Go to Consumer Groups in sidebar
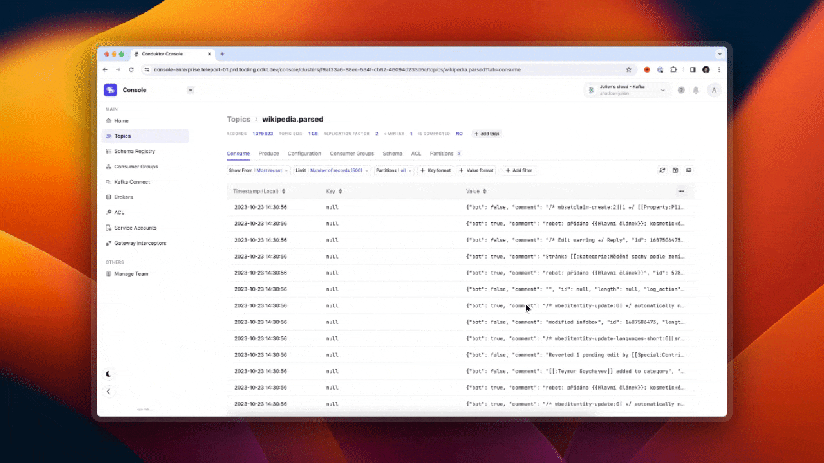824x463 pixels. (145, 167)
